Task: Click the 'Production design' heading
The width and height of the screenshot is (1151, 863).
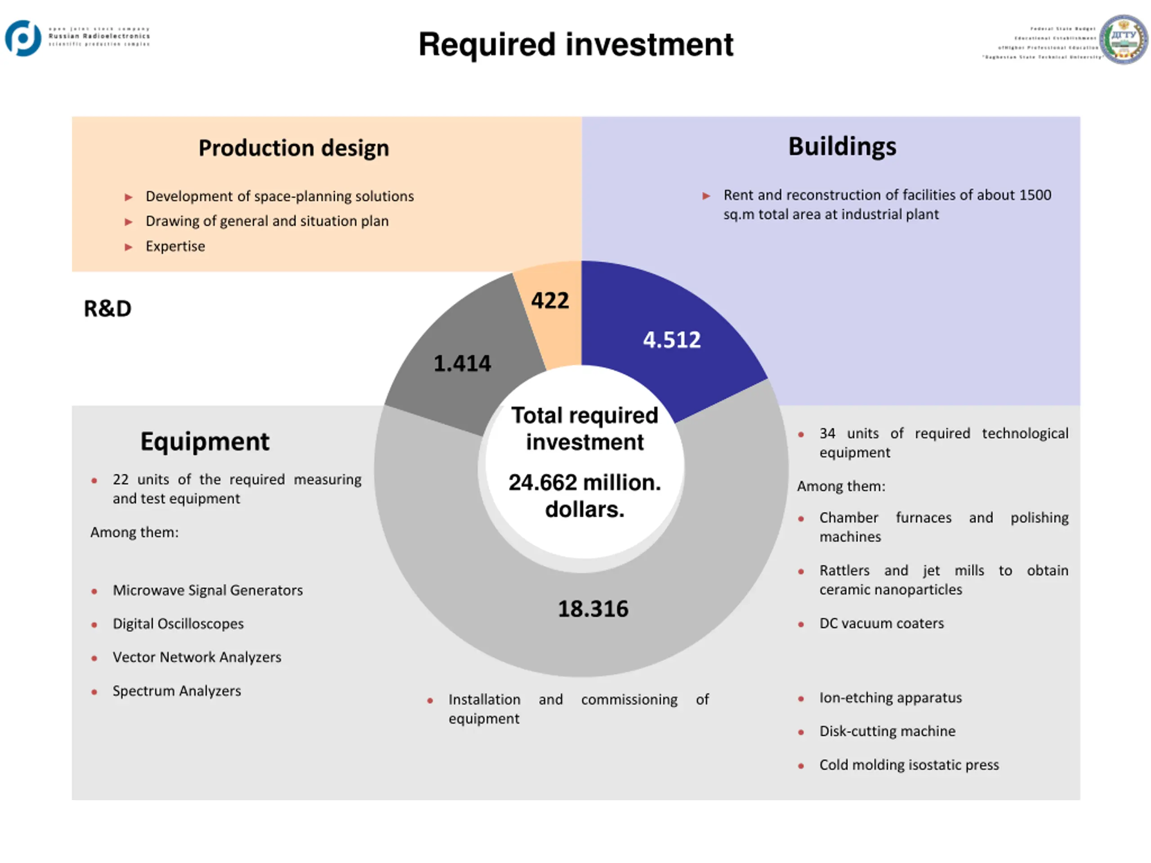Action: click(294, 148)
